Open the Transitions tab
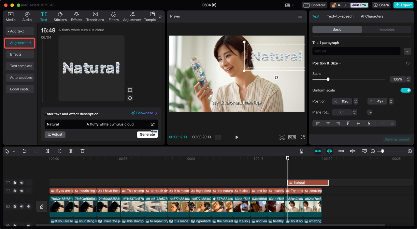 click(95, 17)
